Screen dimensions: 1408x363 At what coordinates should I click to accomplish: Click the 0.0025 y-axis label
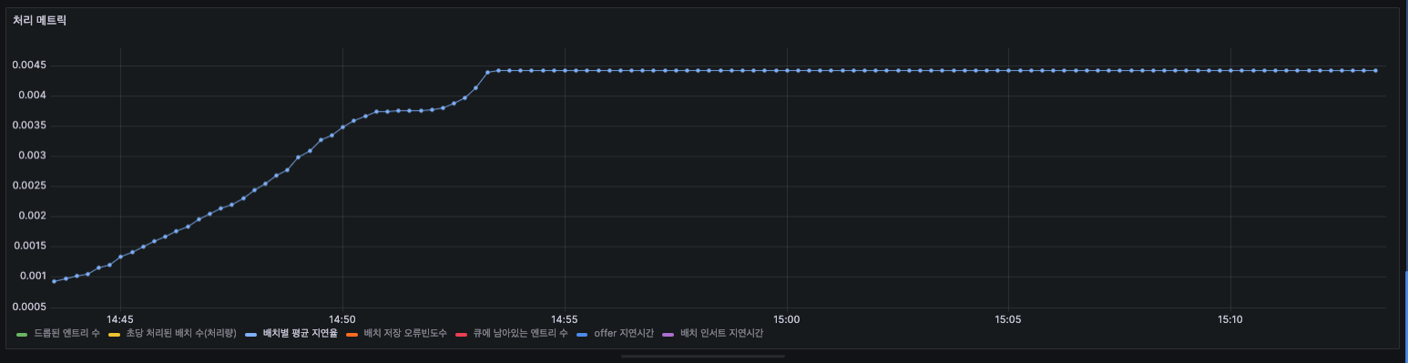coord(29,186)
